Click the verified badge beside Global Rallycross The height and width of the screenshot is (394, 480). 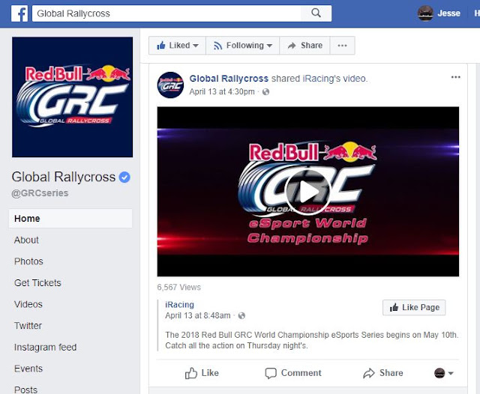point(124,177)
